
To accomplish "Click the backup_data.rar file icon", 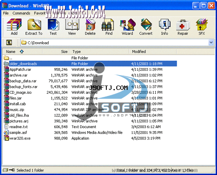I will click(x=6, y=81).
